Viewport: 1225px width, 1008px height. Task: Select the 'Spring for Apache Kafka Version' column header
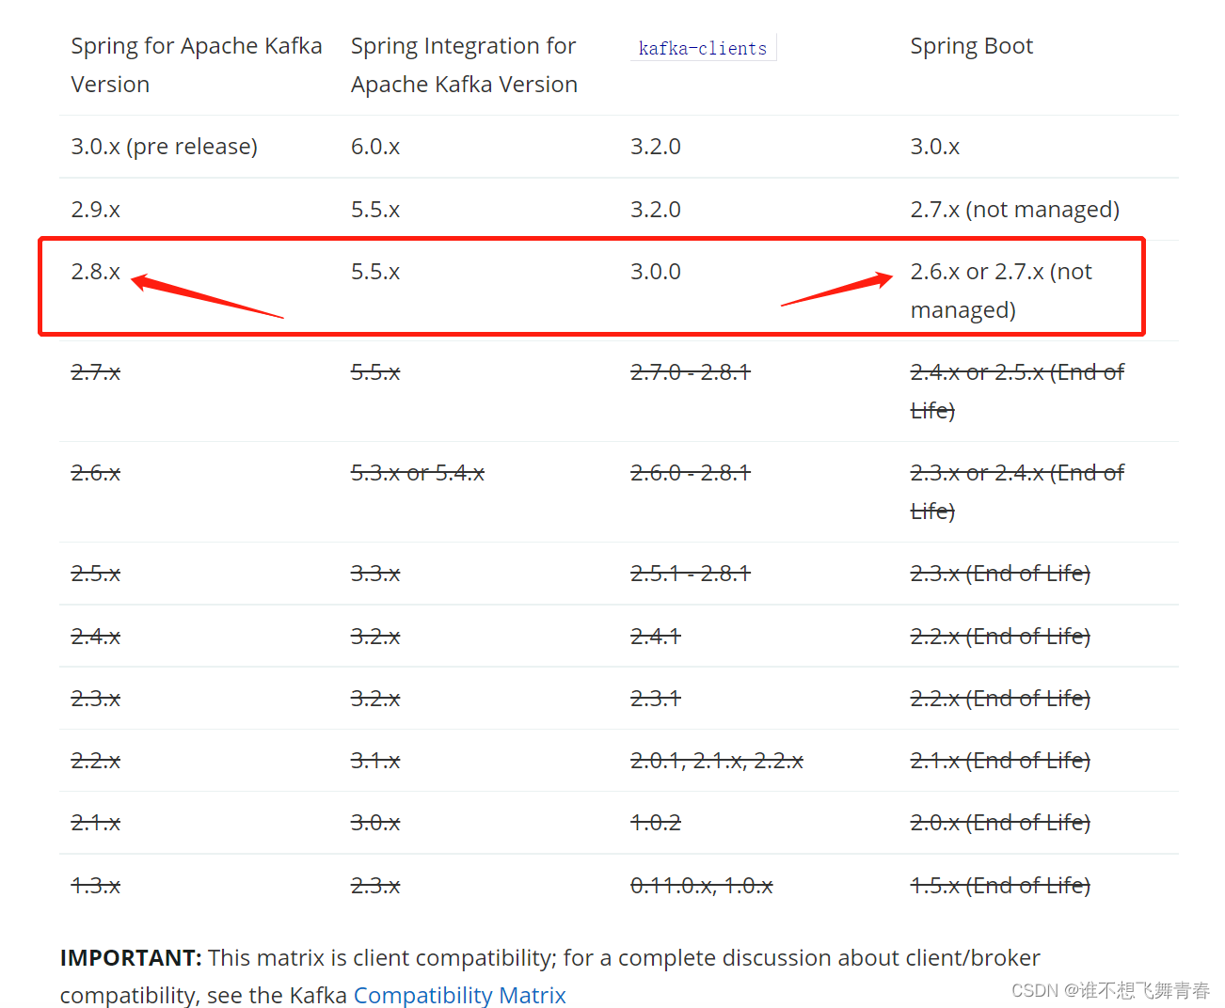click(x=197, y=65)
